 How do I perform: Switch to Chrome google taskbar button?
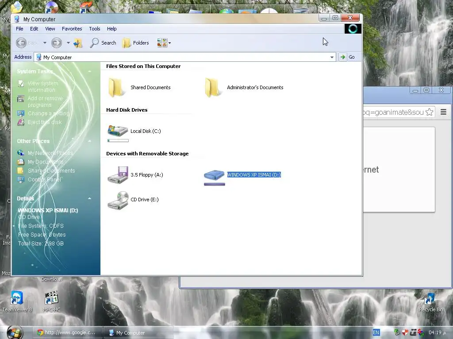point(67,333)
